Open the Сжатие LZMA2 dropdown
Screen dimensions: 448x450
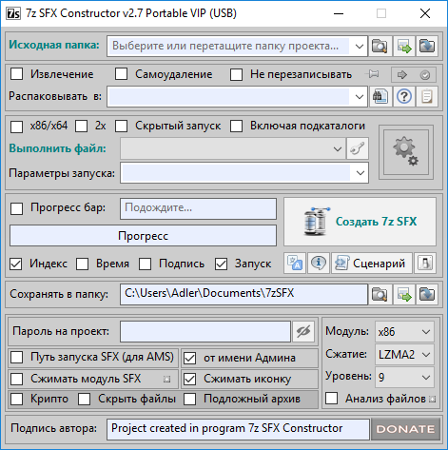point(404,354)
